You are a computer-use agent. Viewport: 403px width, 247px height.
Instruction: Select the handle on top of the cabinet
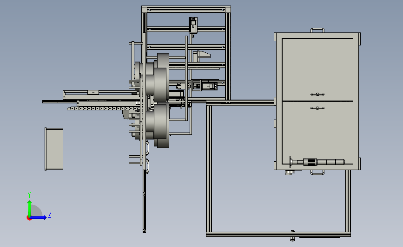pyautogui.click(x=317, y=30)
